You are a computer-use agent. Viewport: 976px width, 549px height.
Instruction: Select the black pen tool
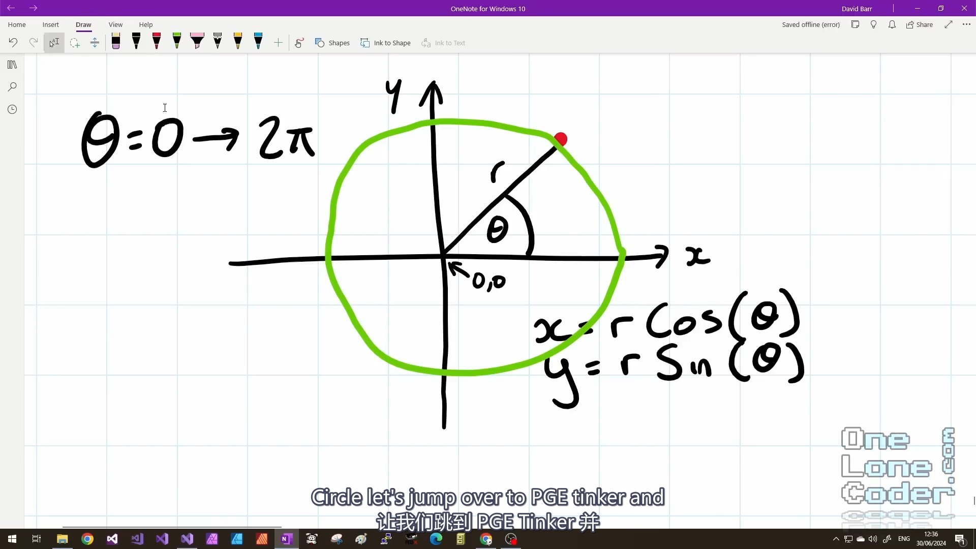pyautogui.click(x=136, y=42)
